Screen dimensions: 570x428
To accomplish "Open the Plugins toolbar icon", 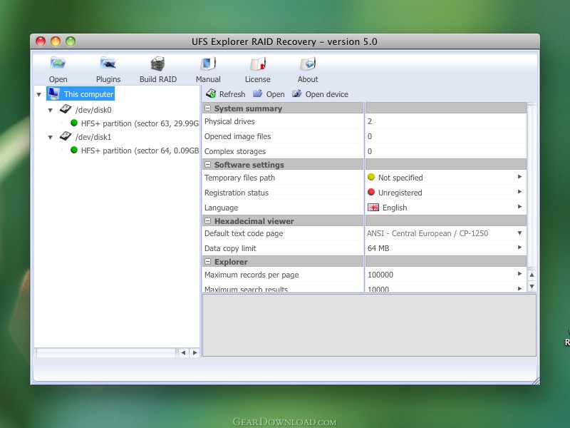I will 108,63.
